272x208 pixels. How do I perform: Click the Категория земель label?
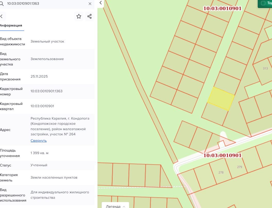tap(9, 177)
